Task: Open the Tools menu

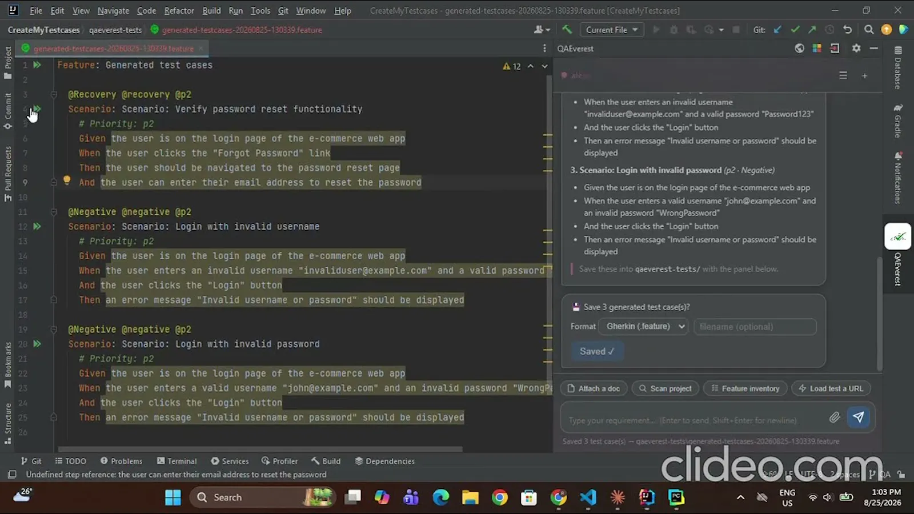Action: pos(260,10)
